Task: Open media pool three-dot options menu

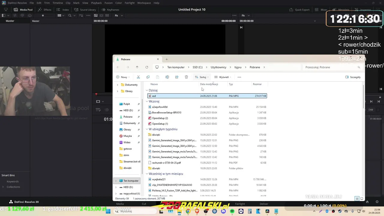Action: point(88,15)
